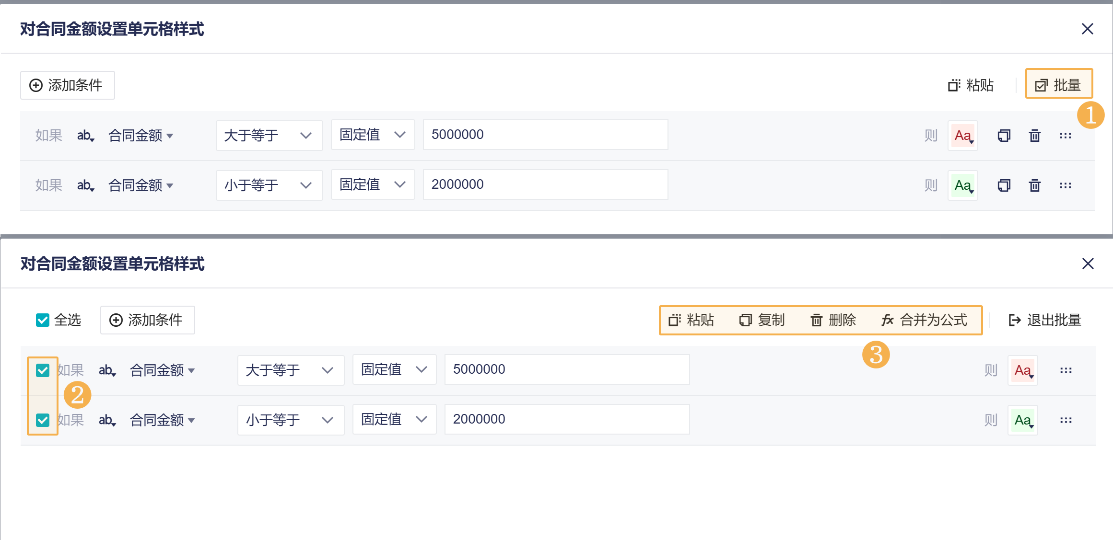This screenshot has height=540, width=1113.
Task: Click the trash icon on 2000000 condition row
Action: click(x=1034, y=185)
